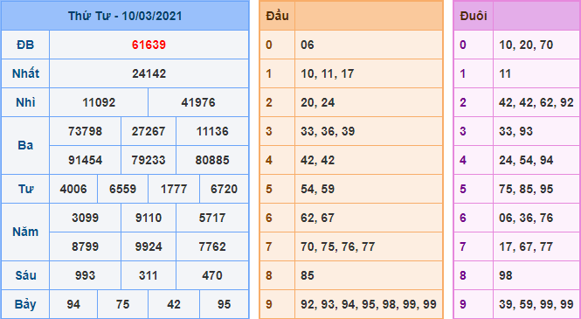Screen dimensions: 581x319
Task: Click the Đuôi column header
Action: [474, 16]
